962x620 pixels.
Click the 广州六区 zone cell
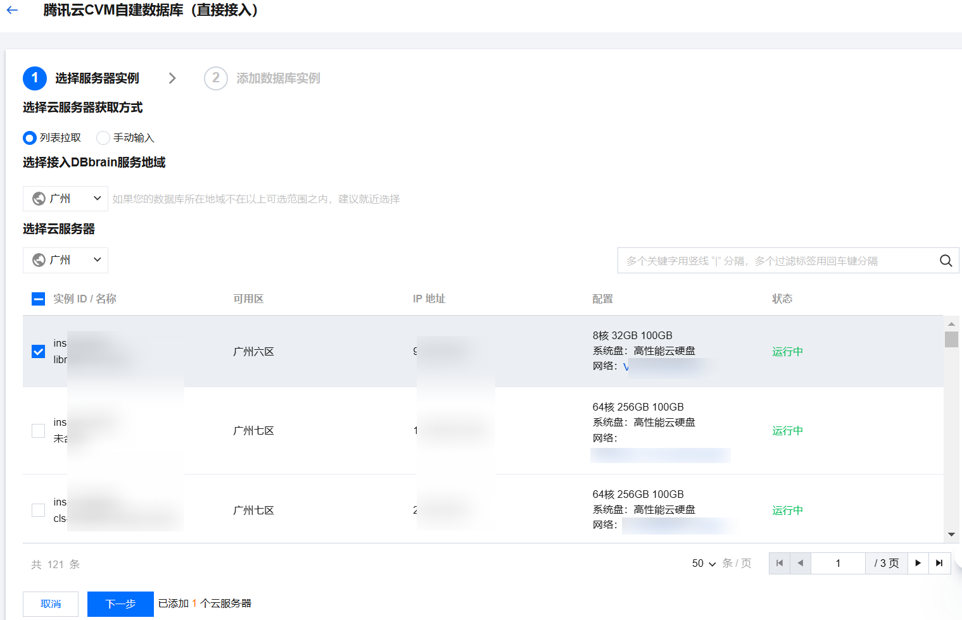click(253, 352)
